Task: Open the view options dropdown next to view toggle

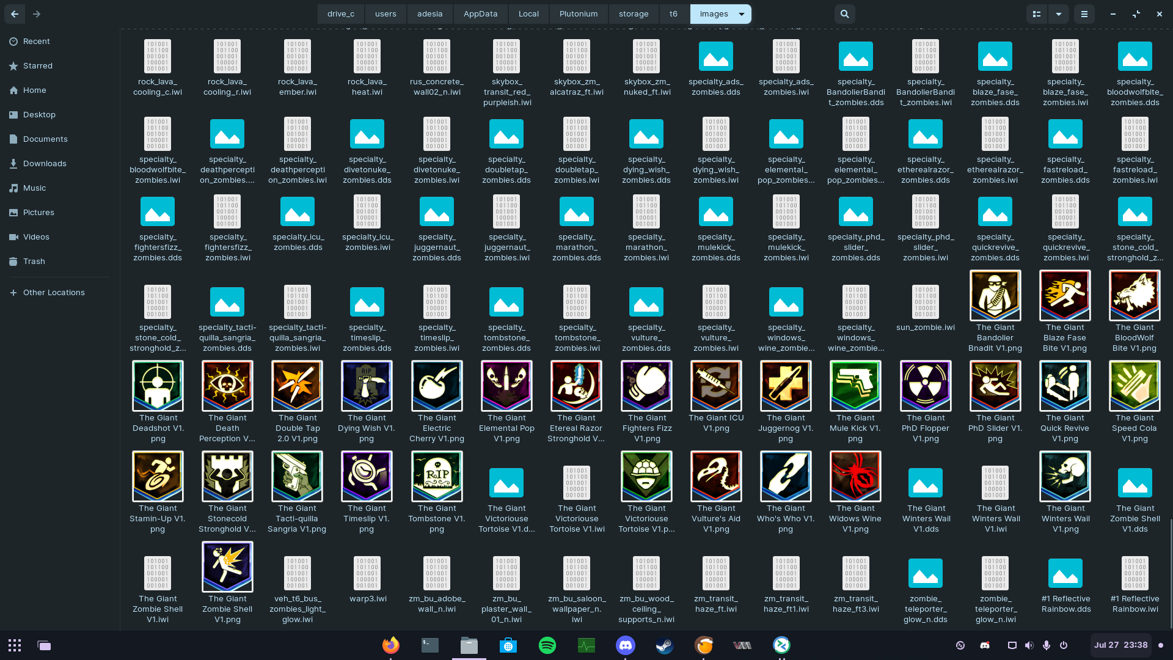Action: click(1059, 13)
